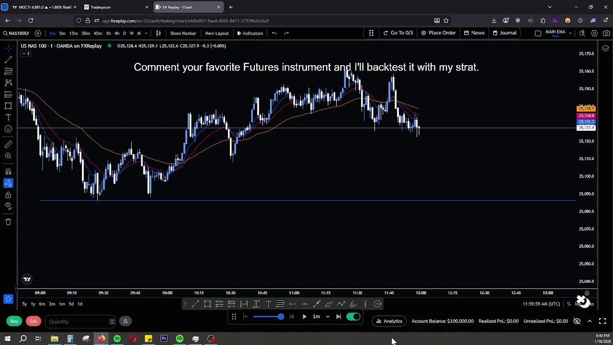The height and width of the screenshot is (345, 613).
Task: Open the Journal panel
Action: coord(504,33)
